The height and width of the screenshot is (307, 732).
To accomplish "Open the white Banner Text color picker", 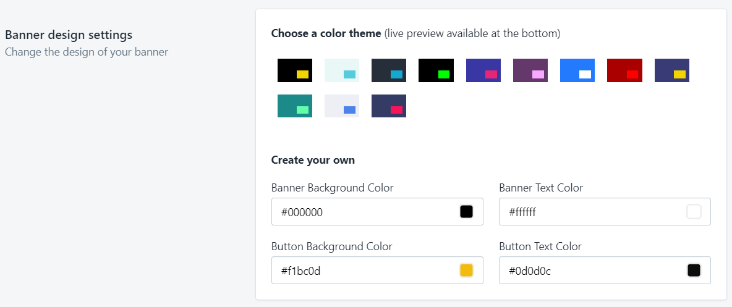I will (x=694, y=212).
